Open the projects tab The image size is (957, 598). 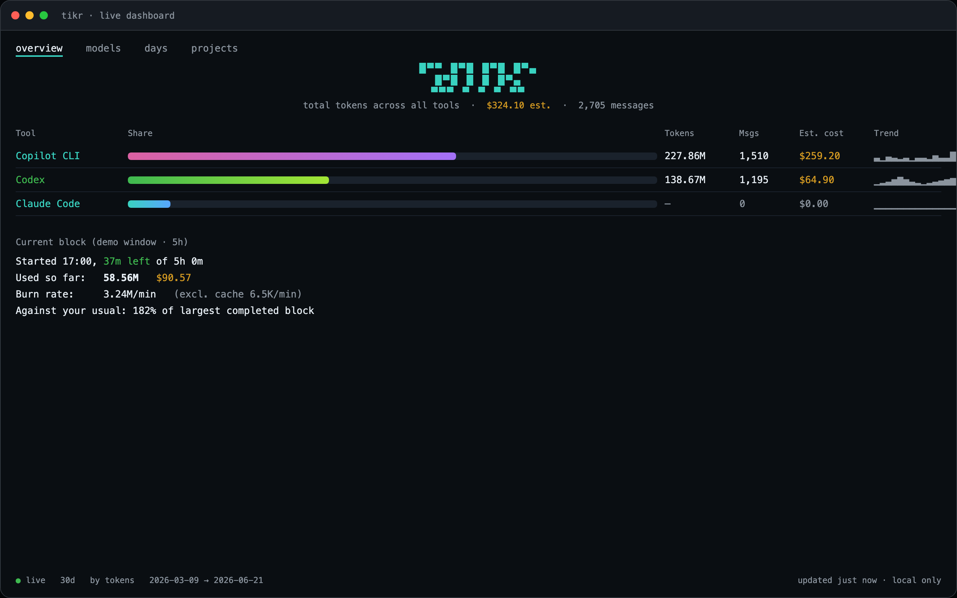tap(214, 48)
